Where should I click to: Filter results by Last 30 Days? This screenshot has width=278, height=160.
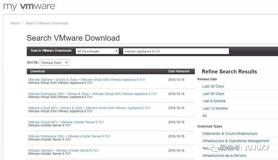213,86
